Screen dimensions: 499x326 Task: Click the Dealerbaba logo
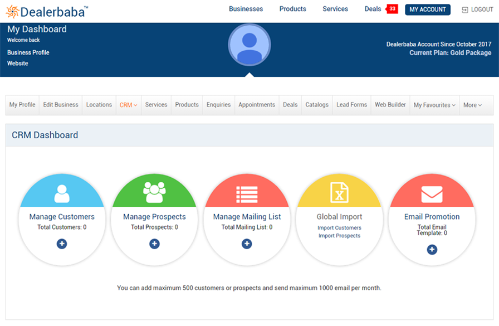pos(47,11)
